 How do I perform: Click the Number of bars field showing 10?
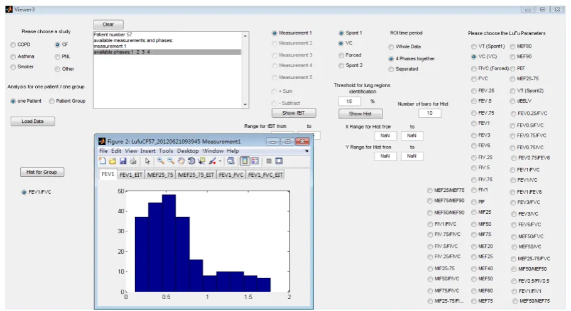[x=430, y=113]
